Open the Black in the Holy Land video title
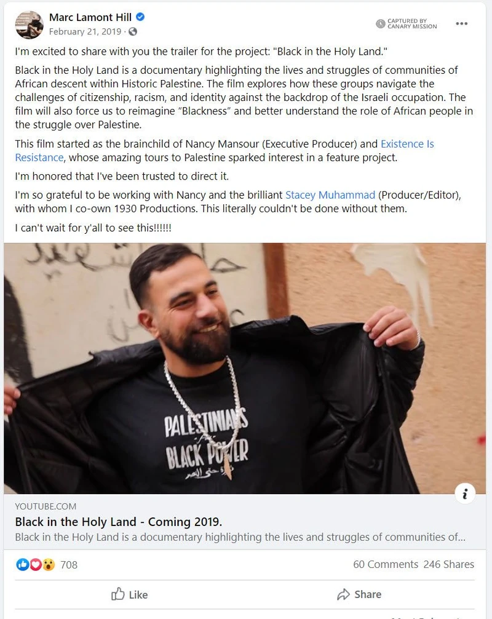Viewport: 492px width, 619px height. (118, 522)
